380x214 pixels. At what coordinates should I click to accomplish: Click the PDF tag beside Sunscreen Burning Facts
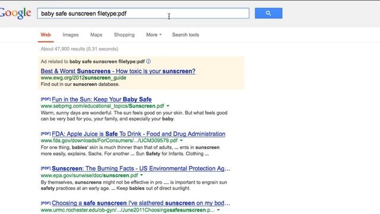pos(46,168)
